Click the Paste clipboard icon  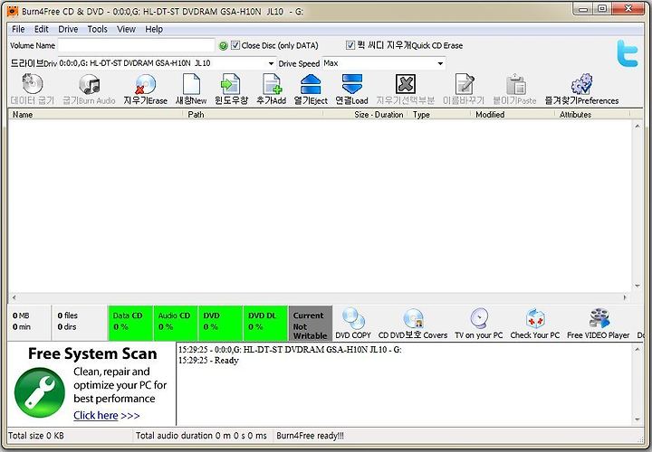515,84
